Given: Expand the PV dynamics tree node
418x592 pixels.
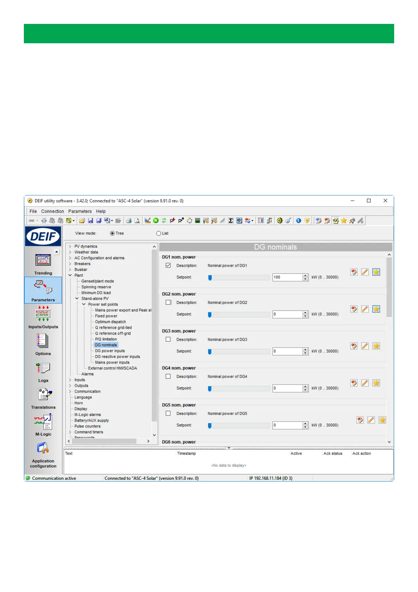Looking at the screenshot, I should [x=70, y=246].
